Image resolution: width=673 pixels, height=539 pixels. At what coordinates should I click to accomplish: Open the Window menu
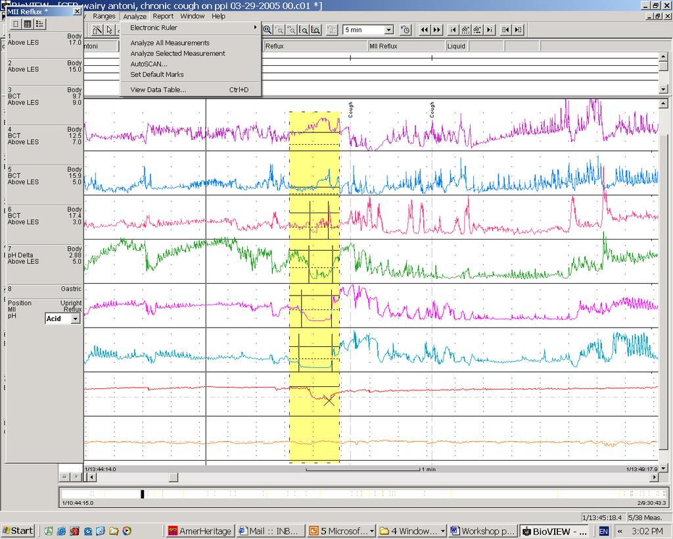click(x=193, y=16)
